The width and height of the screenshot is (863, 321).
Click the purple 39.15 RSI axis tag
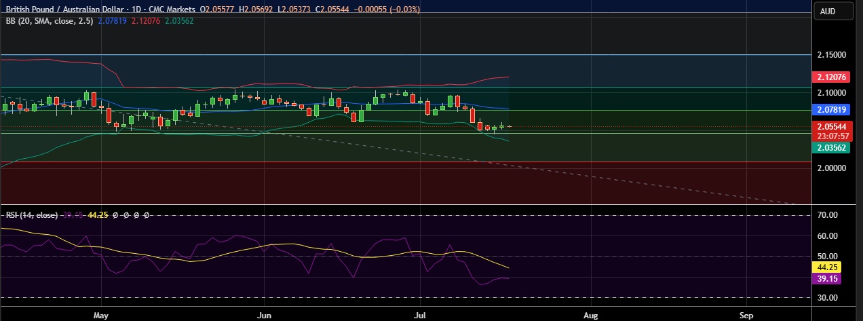(827, 279)
